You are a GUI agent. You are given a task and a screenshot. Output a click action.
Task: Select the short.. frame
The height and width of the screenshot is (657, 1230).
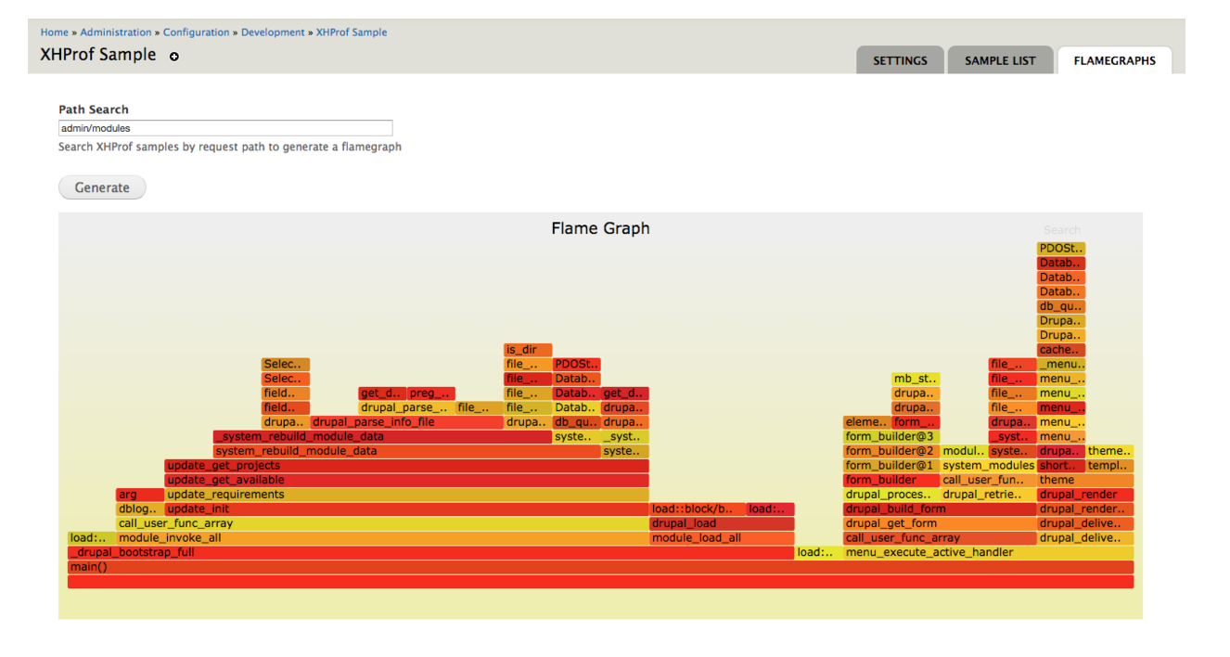click(1061, 466)
